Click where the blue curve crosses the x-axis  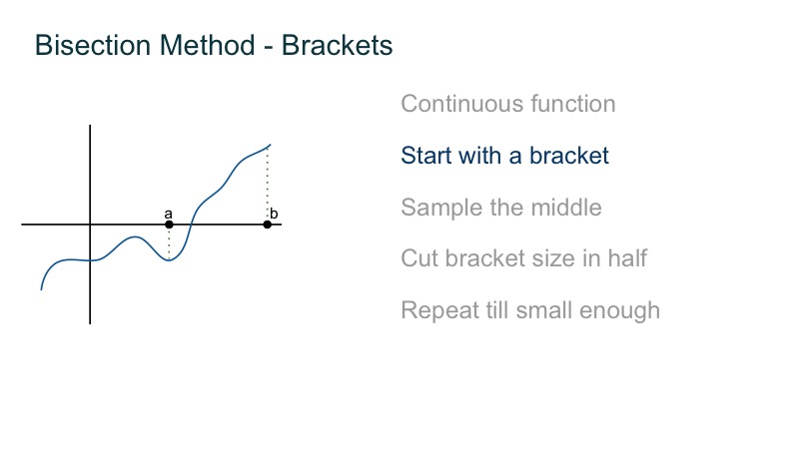tap(190, 224)
